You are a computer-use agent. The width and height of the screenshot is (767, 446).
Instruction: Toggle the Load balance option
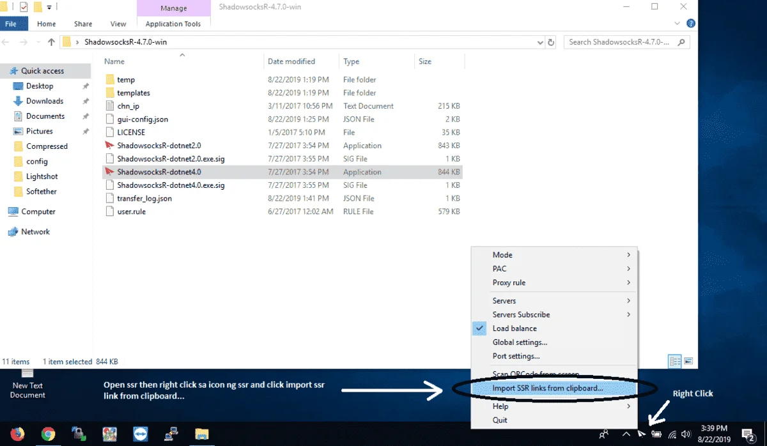513,328
